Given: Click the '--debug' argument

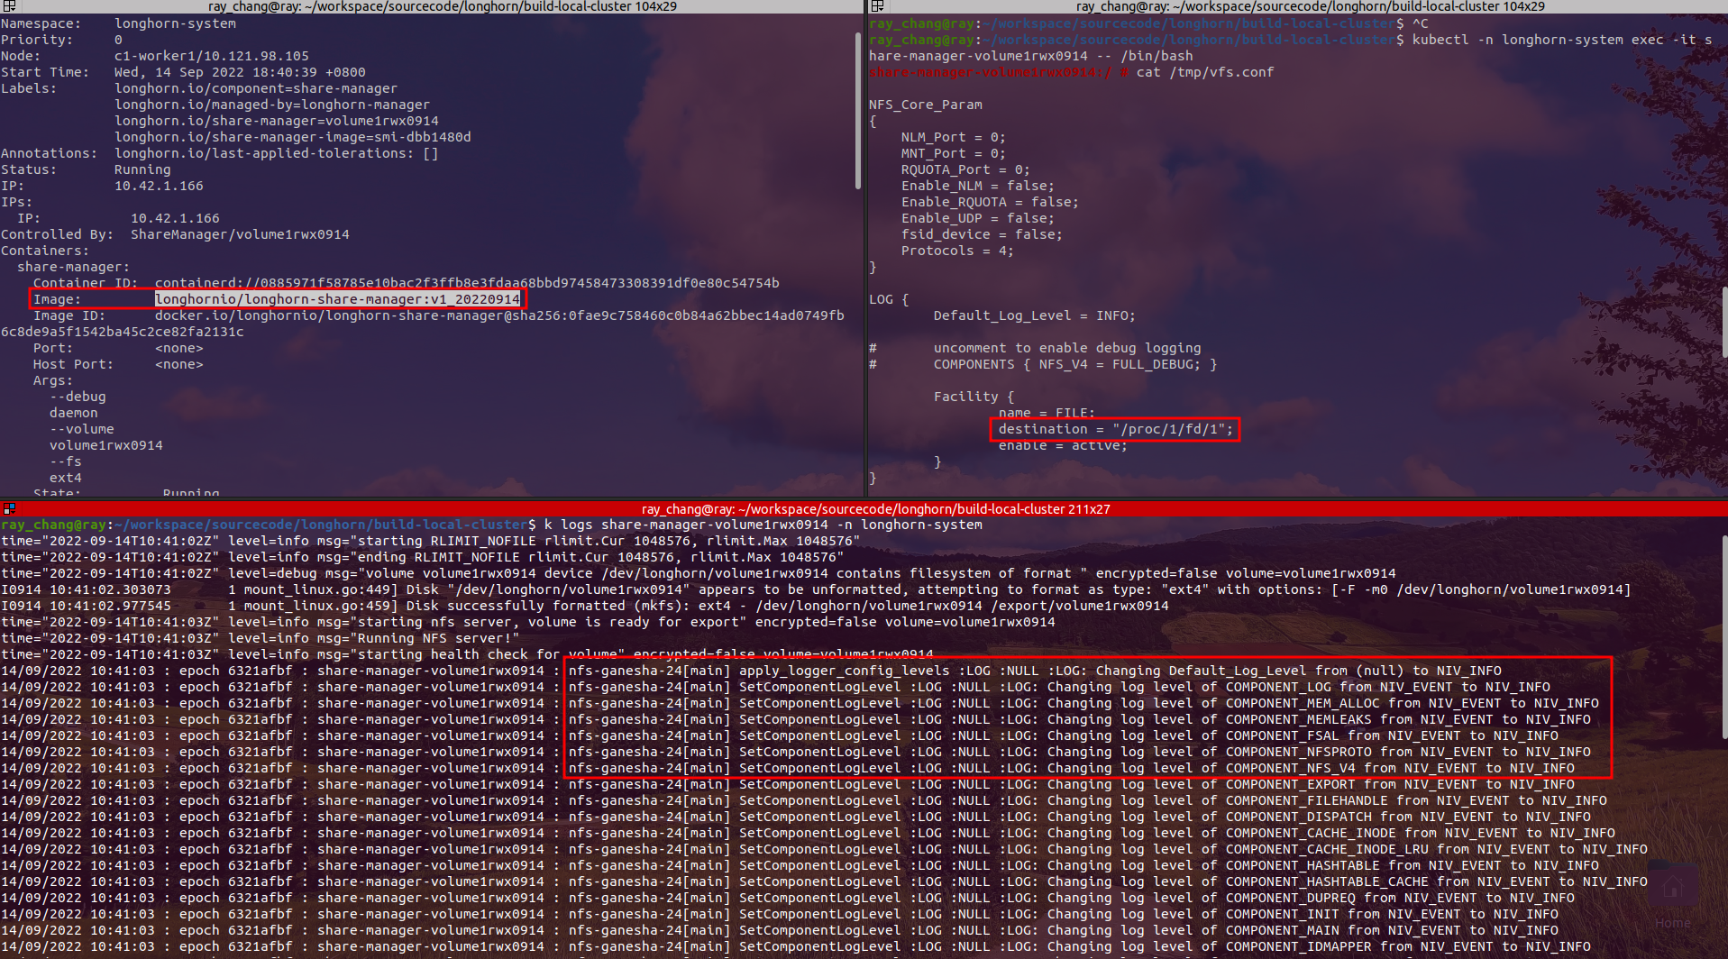Looking at the screenshot, I should [x=78, y=397].
